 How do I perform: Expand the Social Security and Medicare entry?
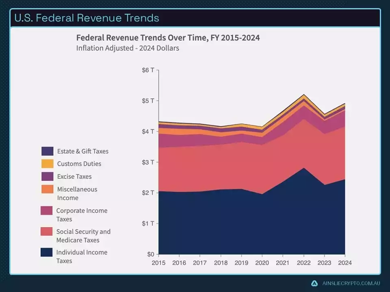click(82, 236)
